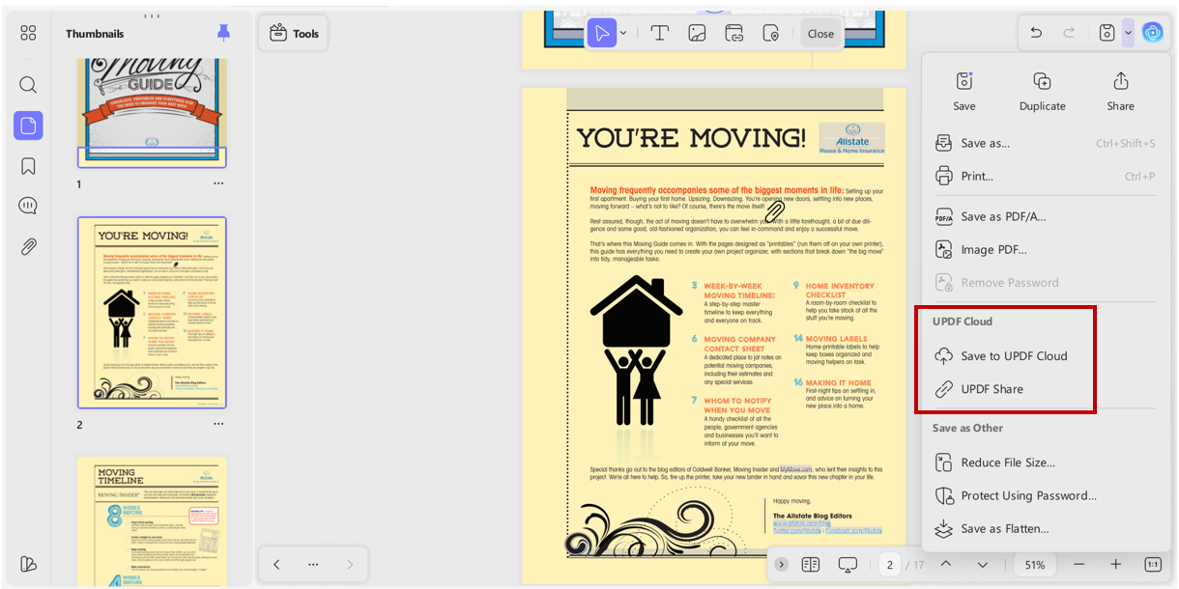
Task: Open the search panel in left sidebar
Action: [x=28, y=85]
